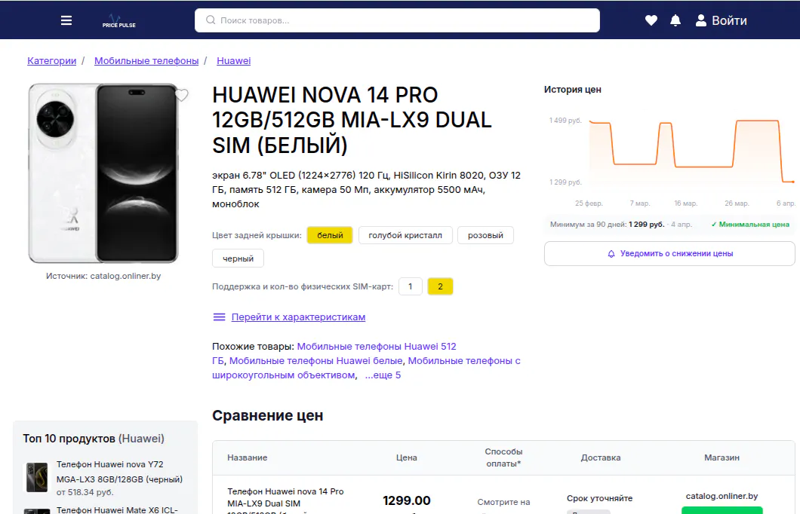Open Мобильные телефоны Huawei белые link
Image resolution: width=800 pixels, height=514 pixels.
pos(315,361)
